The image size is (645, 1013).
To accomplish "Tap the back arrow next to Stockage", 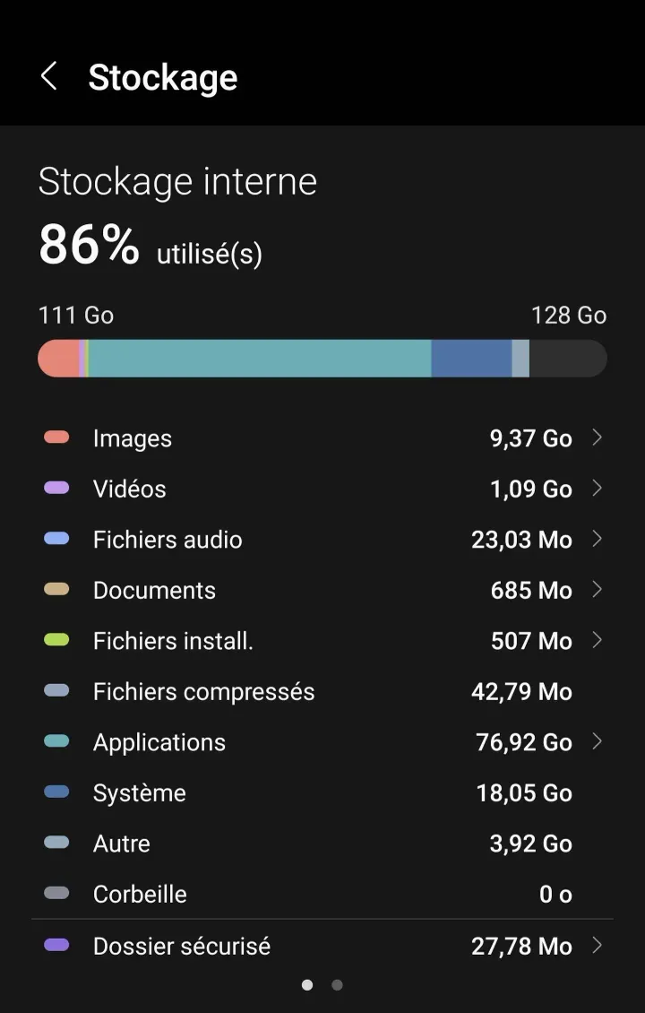I will (x=49, y=77).
